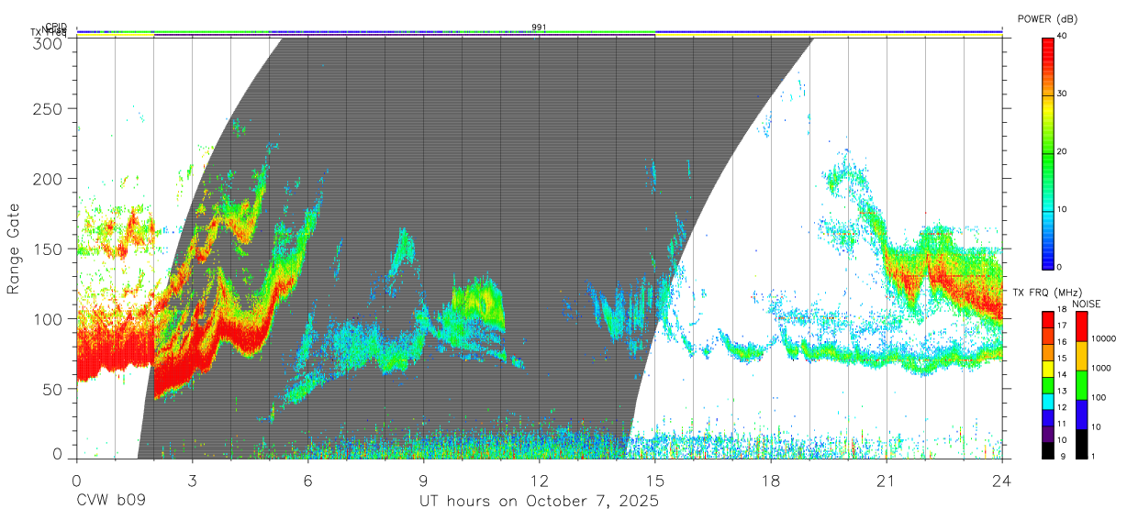Click the 18 hour tick label on the time axis

point(771,480)
